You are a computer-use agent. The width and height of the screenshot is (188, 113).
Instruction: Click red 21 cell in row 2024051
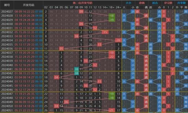[x=112, y=110]
